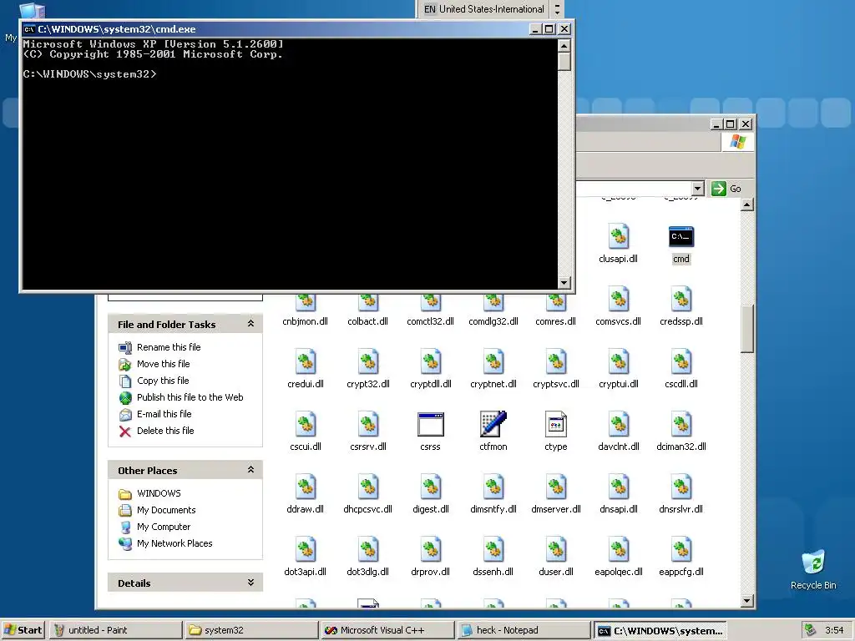Viewport: 855px width, 641px height.
Task: Select the credui.dll file icon
Action: tap(306, 362)
